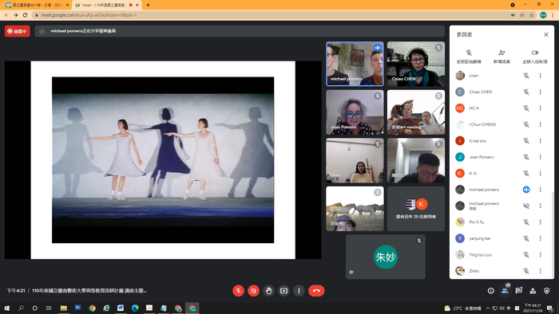This screenshot has width=559, height=314.
Task: Switch to the first browser tab
Action: (37, 5)
